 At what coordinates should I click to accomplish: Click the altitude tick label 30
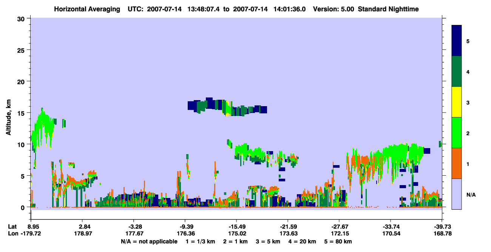click(x=22, y=19)
